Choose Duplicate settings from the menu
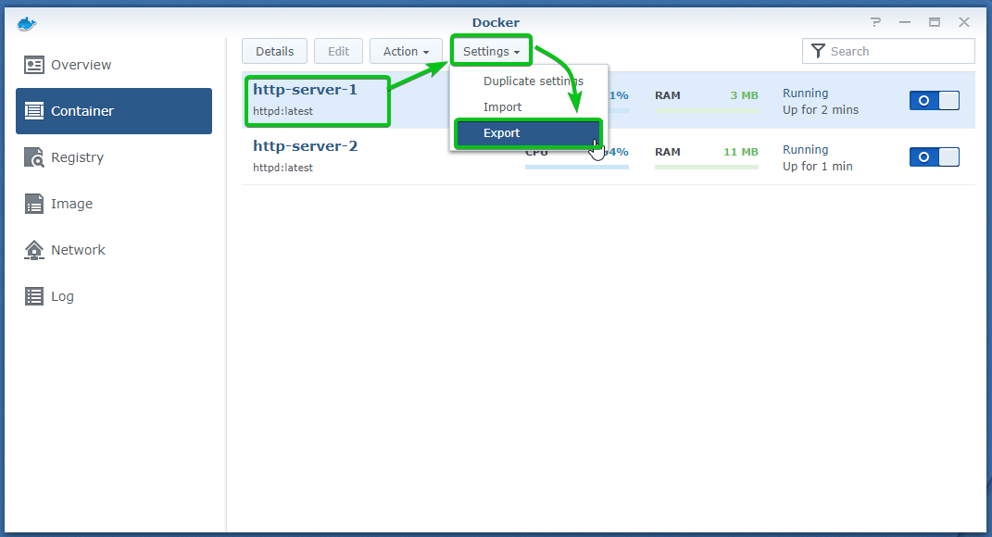The height and width of the screenshot is (537, 992). (x=534, y=81)
